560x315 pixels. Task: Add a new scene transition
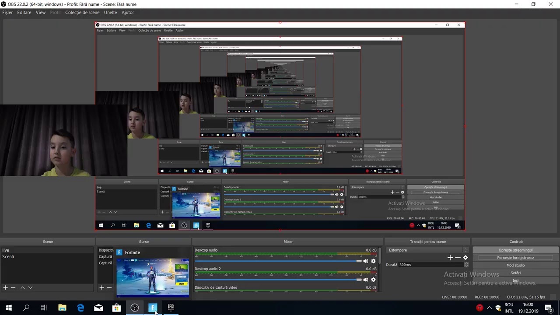(450, 258)
